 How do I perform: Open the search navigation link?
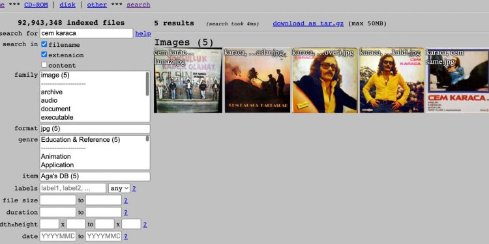pos(138,5)
